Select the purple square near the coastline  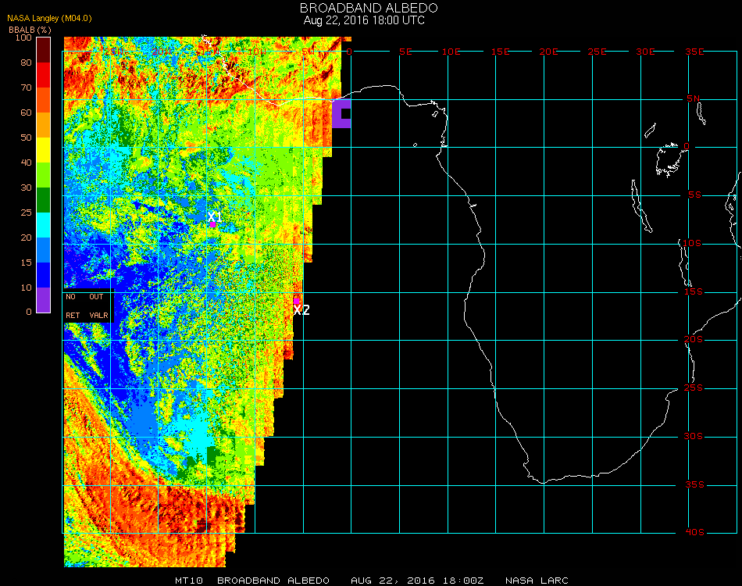[341, 114]
